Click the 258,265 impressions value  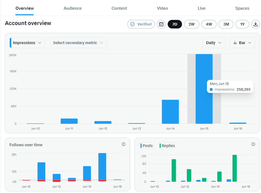pyautogui.click(x=243, y=90)
